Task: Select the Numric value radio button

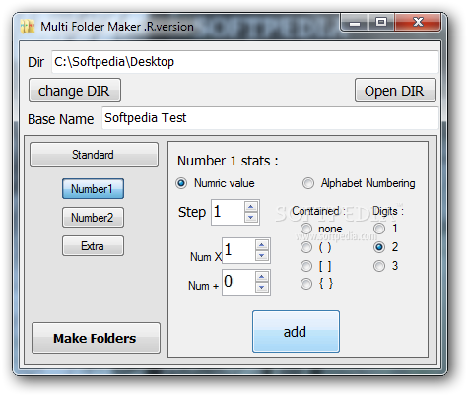Action: pos(181,183)
